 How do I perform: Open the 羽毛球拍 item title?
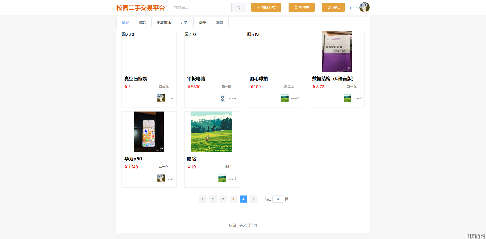tap(259, 79)
